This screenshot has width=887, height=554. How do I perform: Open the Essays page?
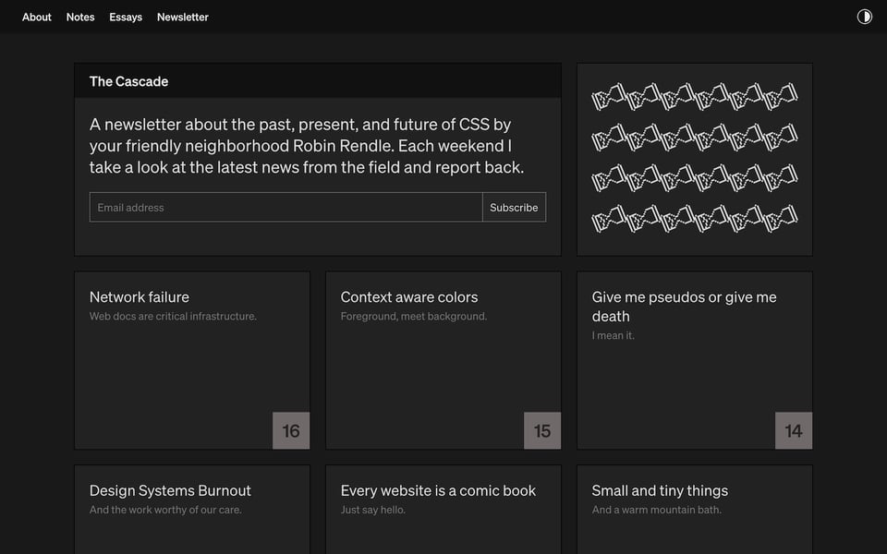click(126, 17)
